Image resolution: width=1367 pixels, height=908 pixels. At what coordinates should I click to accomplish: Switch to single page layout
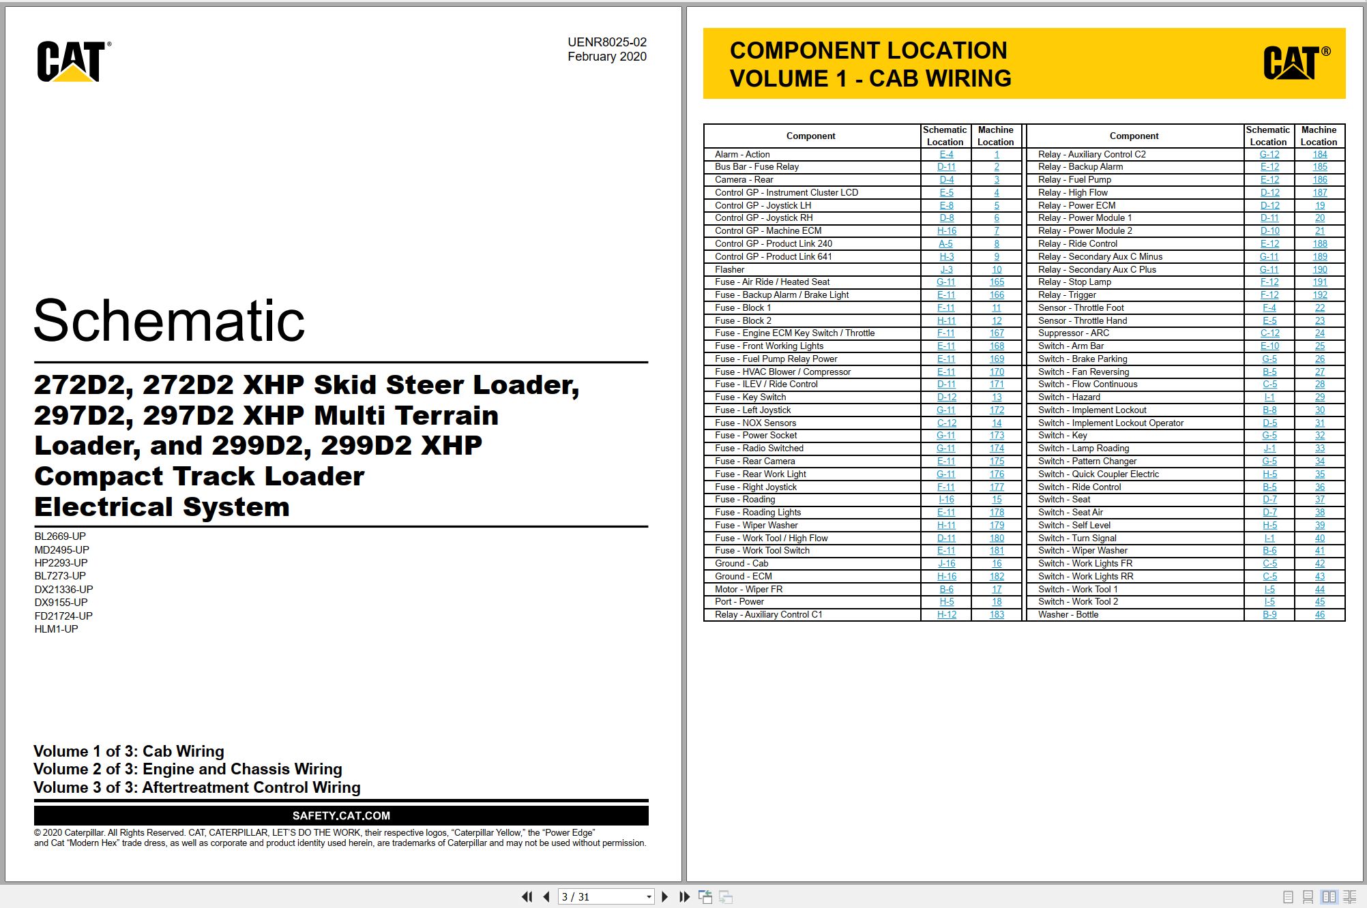[1288, 897]
